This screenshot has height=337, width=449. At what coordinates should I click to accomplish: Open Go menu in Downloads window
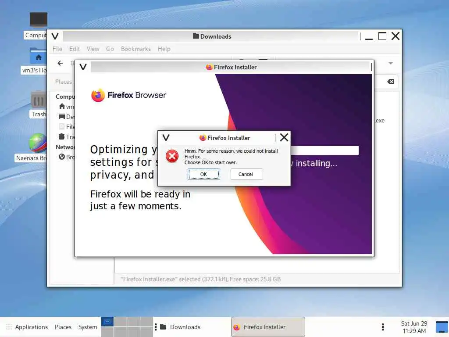coord(110,49)
